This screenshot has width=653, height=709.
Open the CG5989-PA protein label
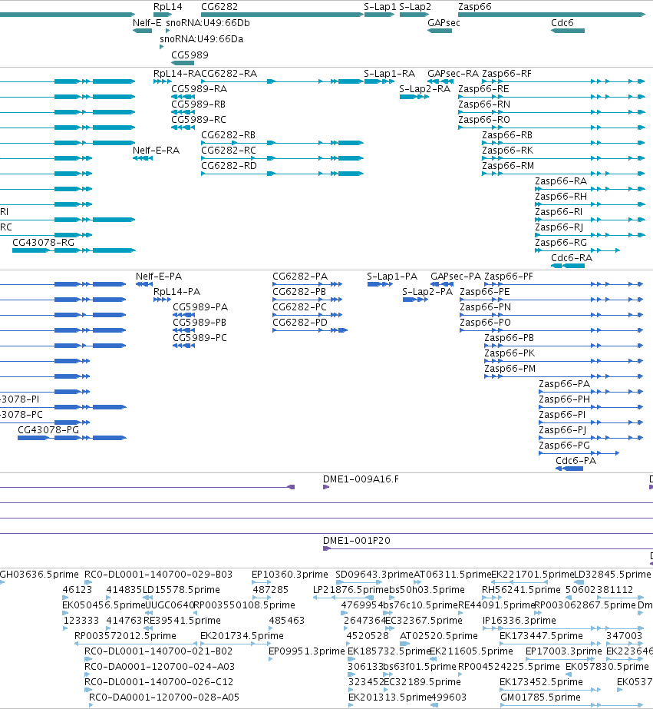200,307
